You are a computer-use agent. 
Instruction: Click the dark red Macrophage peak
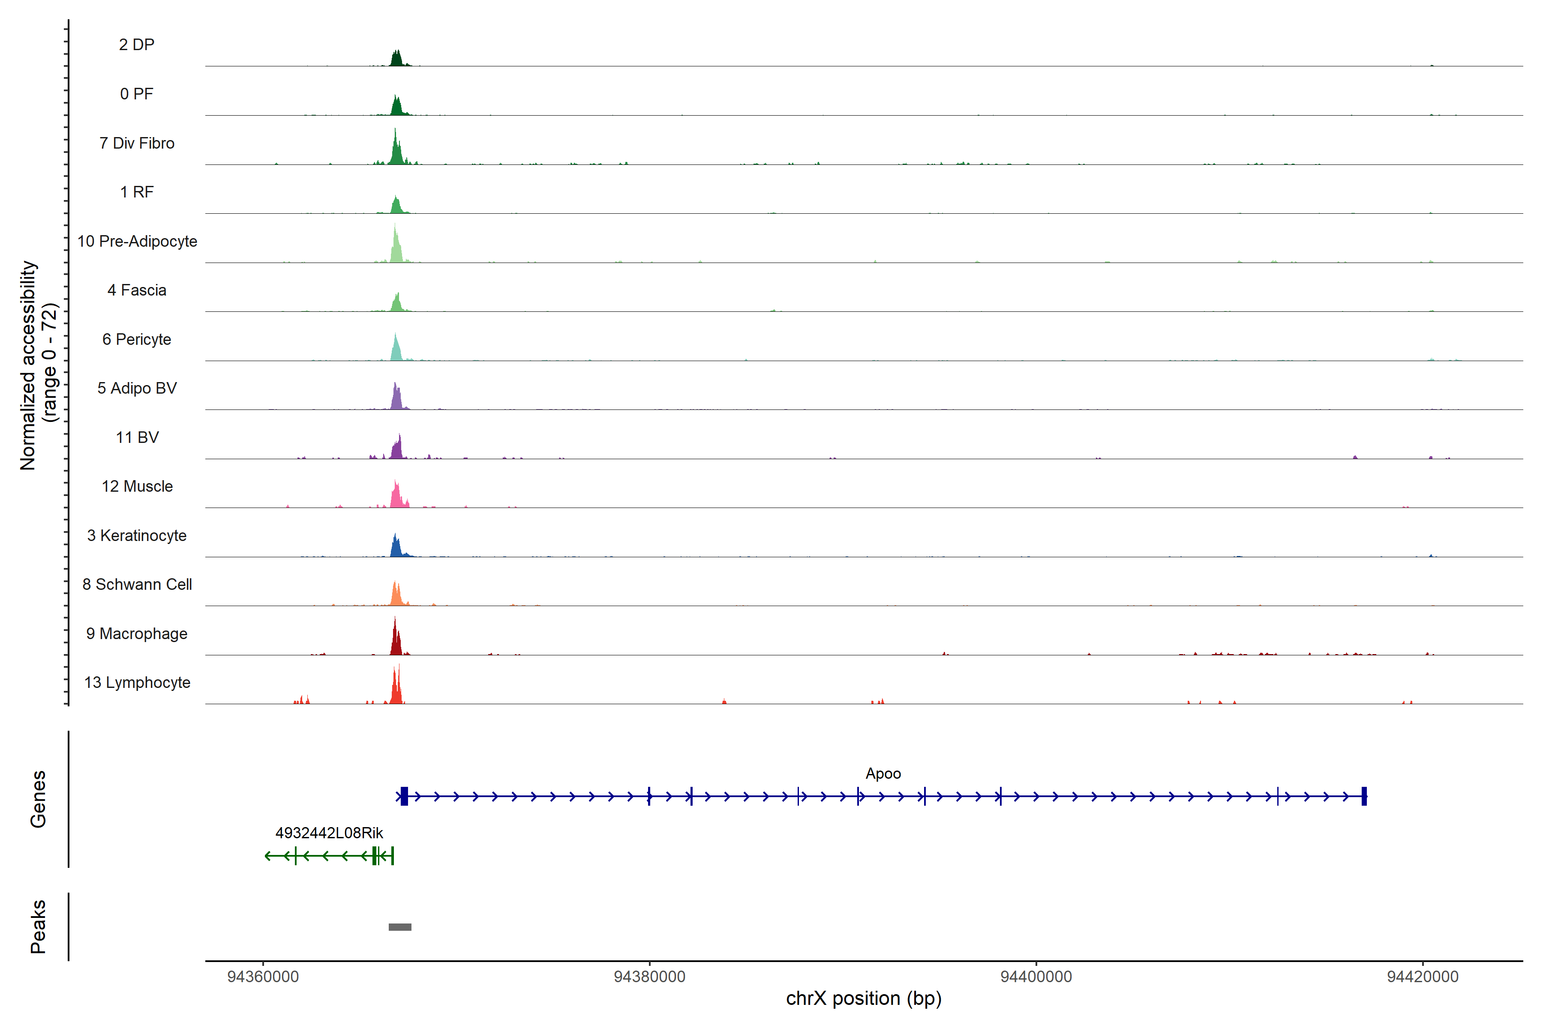396,642
